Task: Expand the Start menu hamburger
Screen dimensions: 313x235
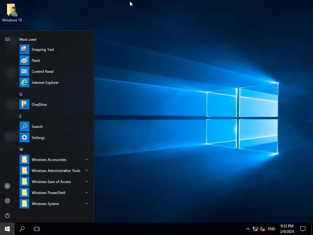Action: pos(7,39)
